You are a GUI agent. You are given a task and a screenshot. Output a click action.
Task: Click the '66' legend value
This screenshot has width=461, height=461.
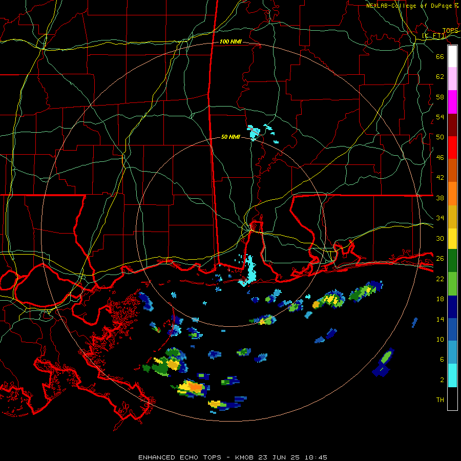(x=440, y=56)
